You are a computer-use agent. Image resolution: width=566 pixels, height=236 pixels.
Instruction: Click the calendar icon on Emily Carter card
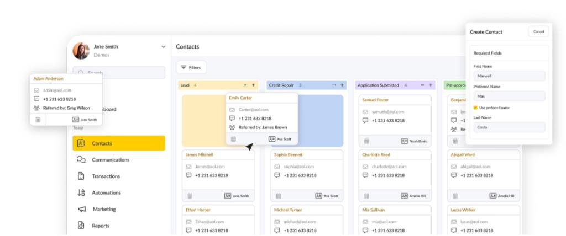234,139
